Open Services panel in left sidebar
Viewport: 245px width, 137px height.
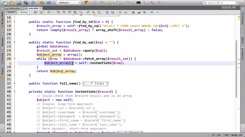pyautogui.click(x=2, y=58)
